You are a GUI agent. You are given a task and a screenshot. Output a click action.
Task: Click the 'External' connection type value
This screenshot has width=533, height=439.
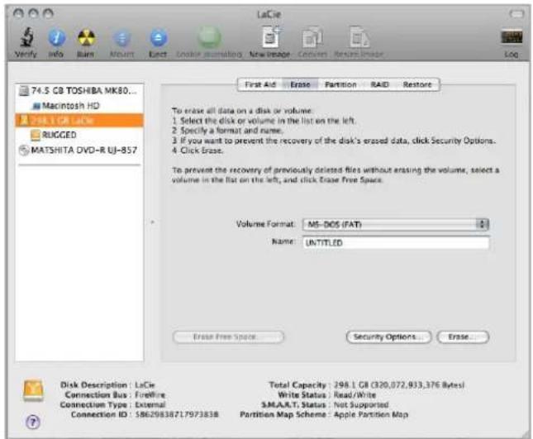point(150,404)
